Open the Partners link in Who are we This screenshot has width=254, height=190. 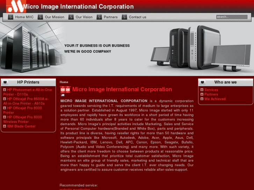pyautogui.click(x=211, y=94)
